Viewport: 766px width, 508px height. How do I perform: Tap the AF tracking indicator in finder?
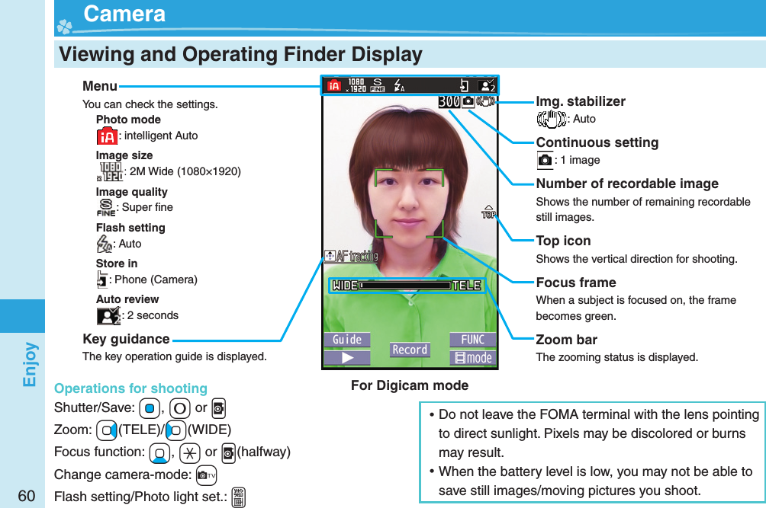point(351,256)
